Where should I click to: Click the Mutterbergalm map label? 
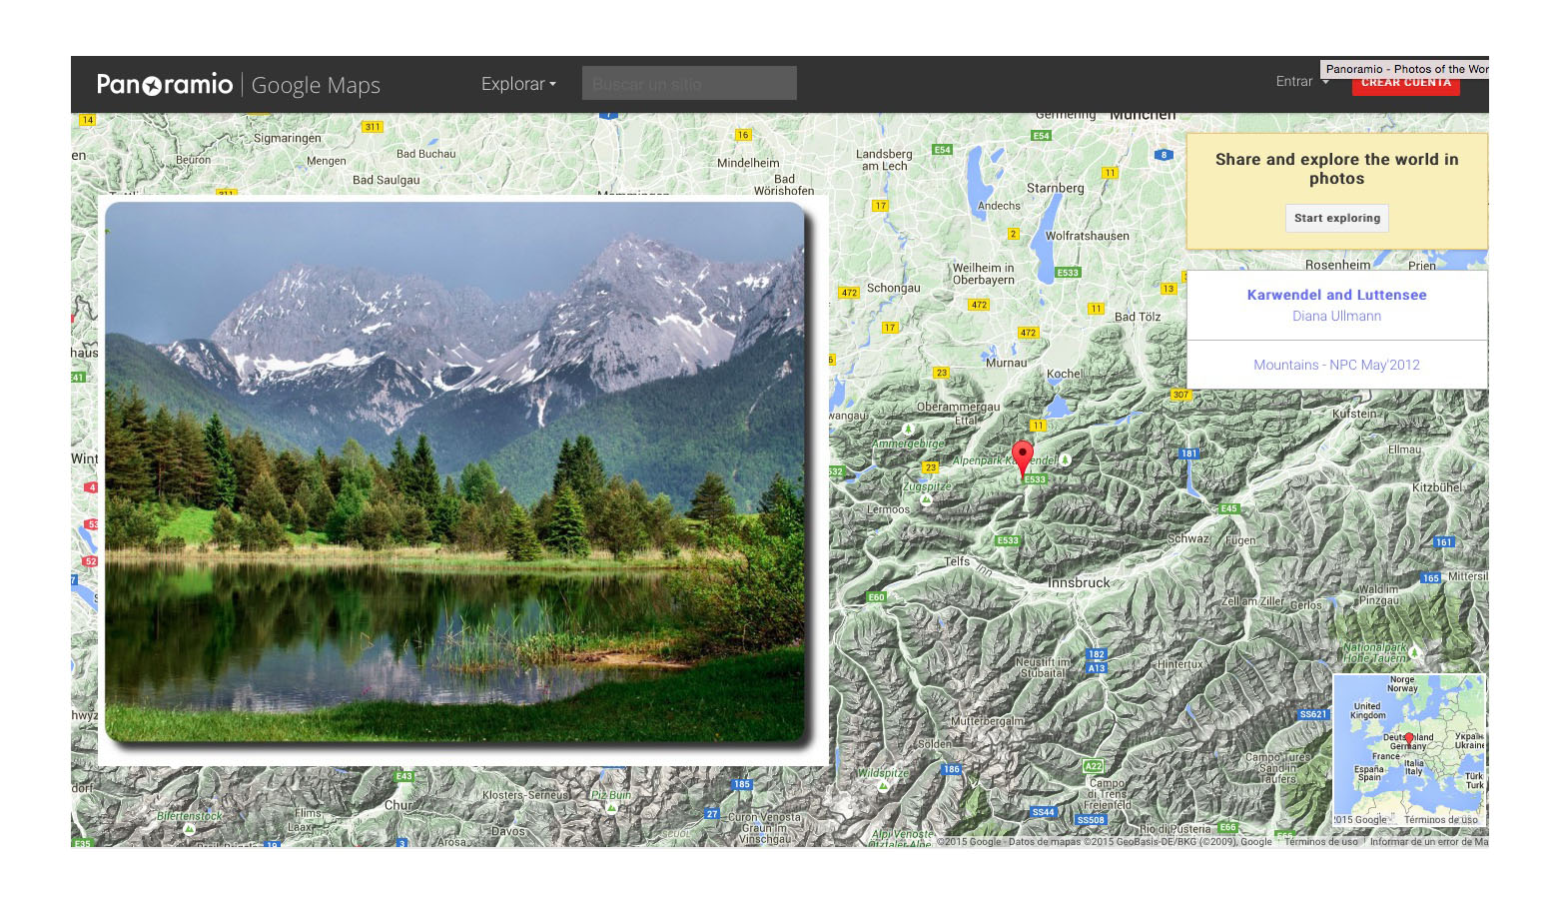click(987, 721)
